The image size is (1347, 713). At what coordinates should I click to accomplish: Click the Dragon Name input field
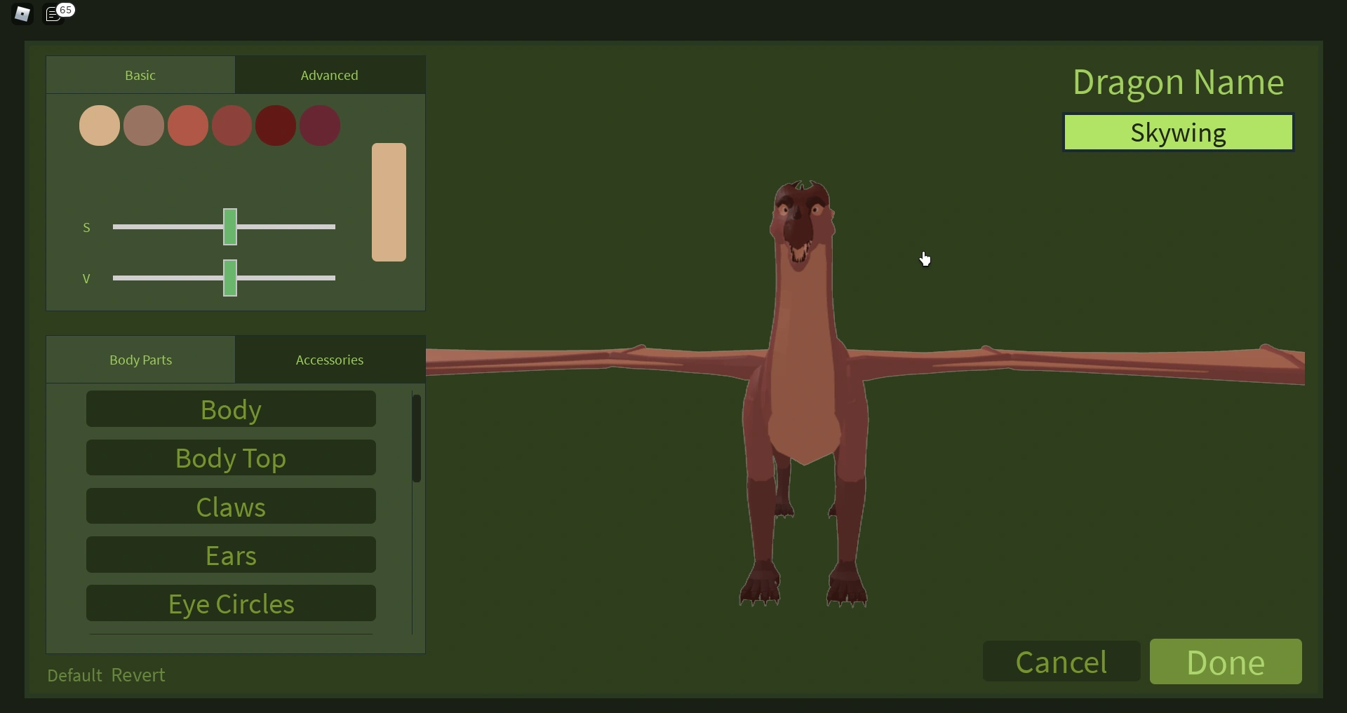pos(1179,133)
